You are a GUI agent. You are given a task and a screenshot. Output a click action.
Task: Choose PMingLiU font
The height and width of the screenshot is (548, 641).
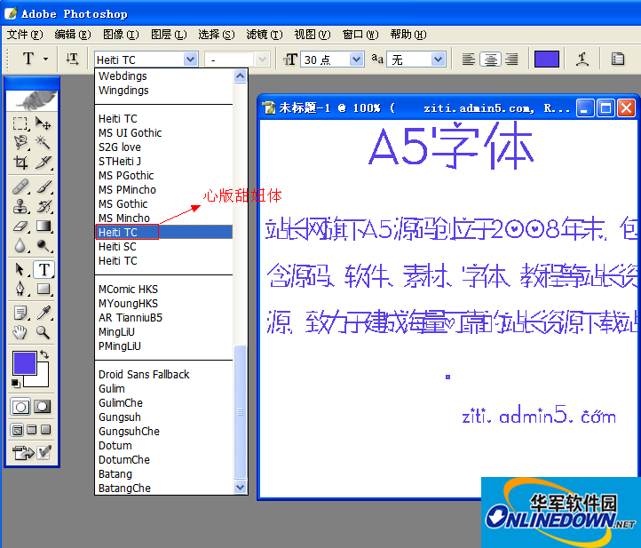(164, 346)
